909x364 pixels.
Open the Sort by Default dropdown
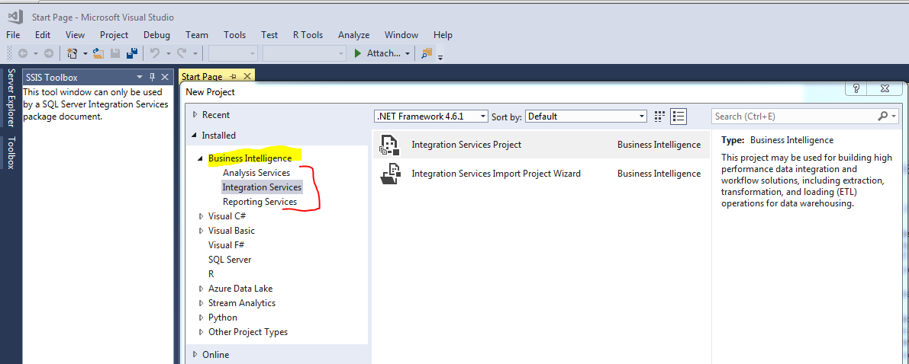pyautogui.click(x=586, y=117)
